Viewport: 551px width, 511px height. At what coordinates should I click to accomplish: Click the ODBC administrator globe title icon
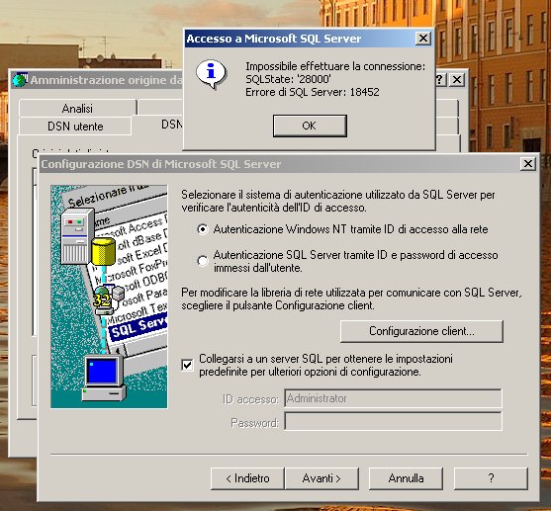(20, 80)
